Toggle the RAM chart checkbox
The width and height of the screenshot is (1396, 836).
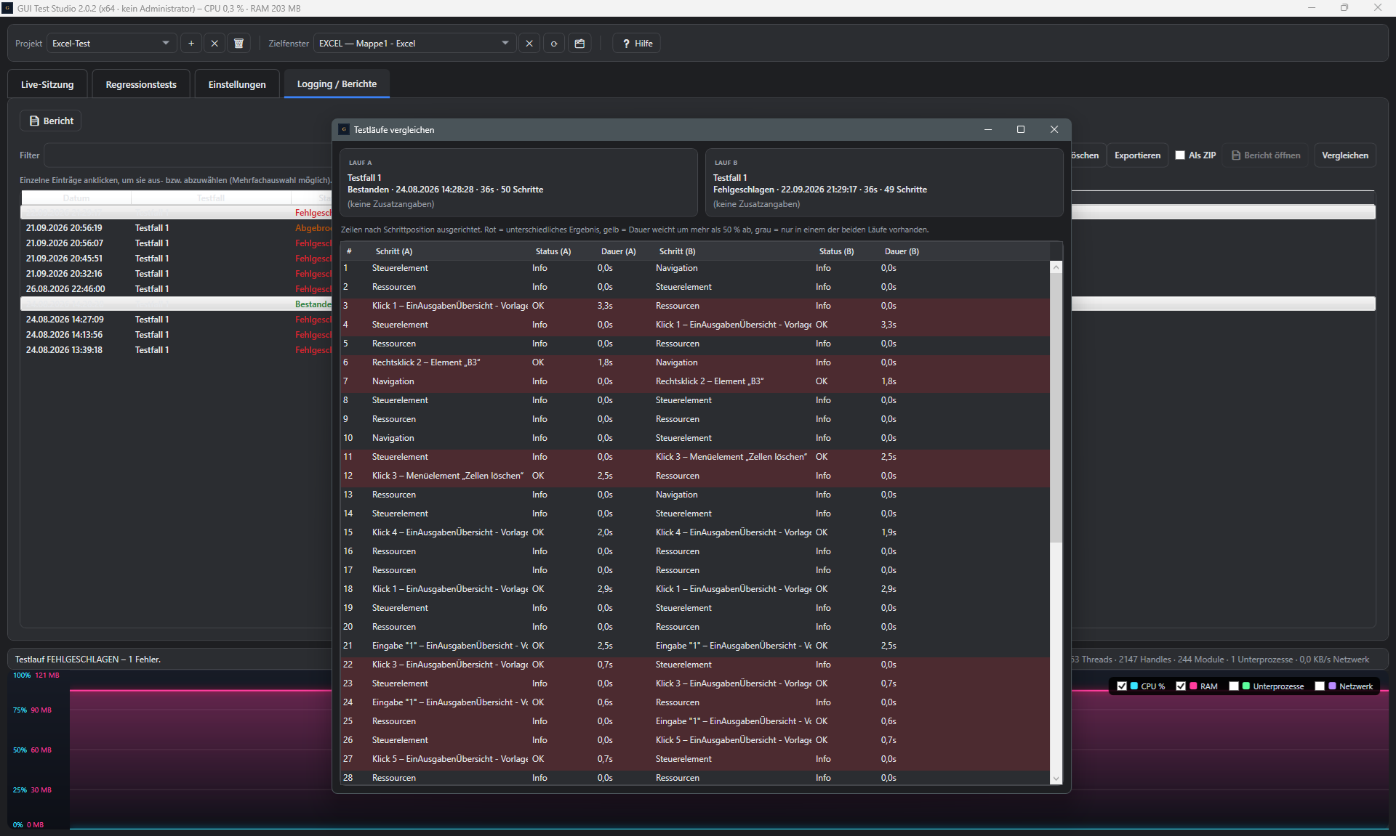point(1181,686)
